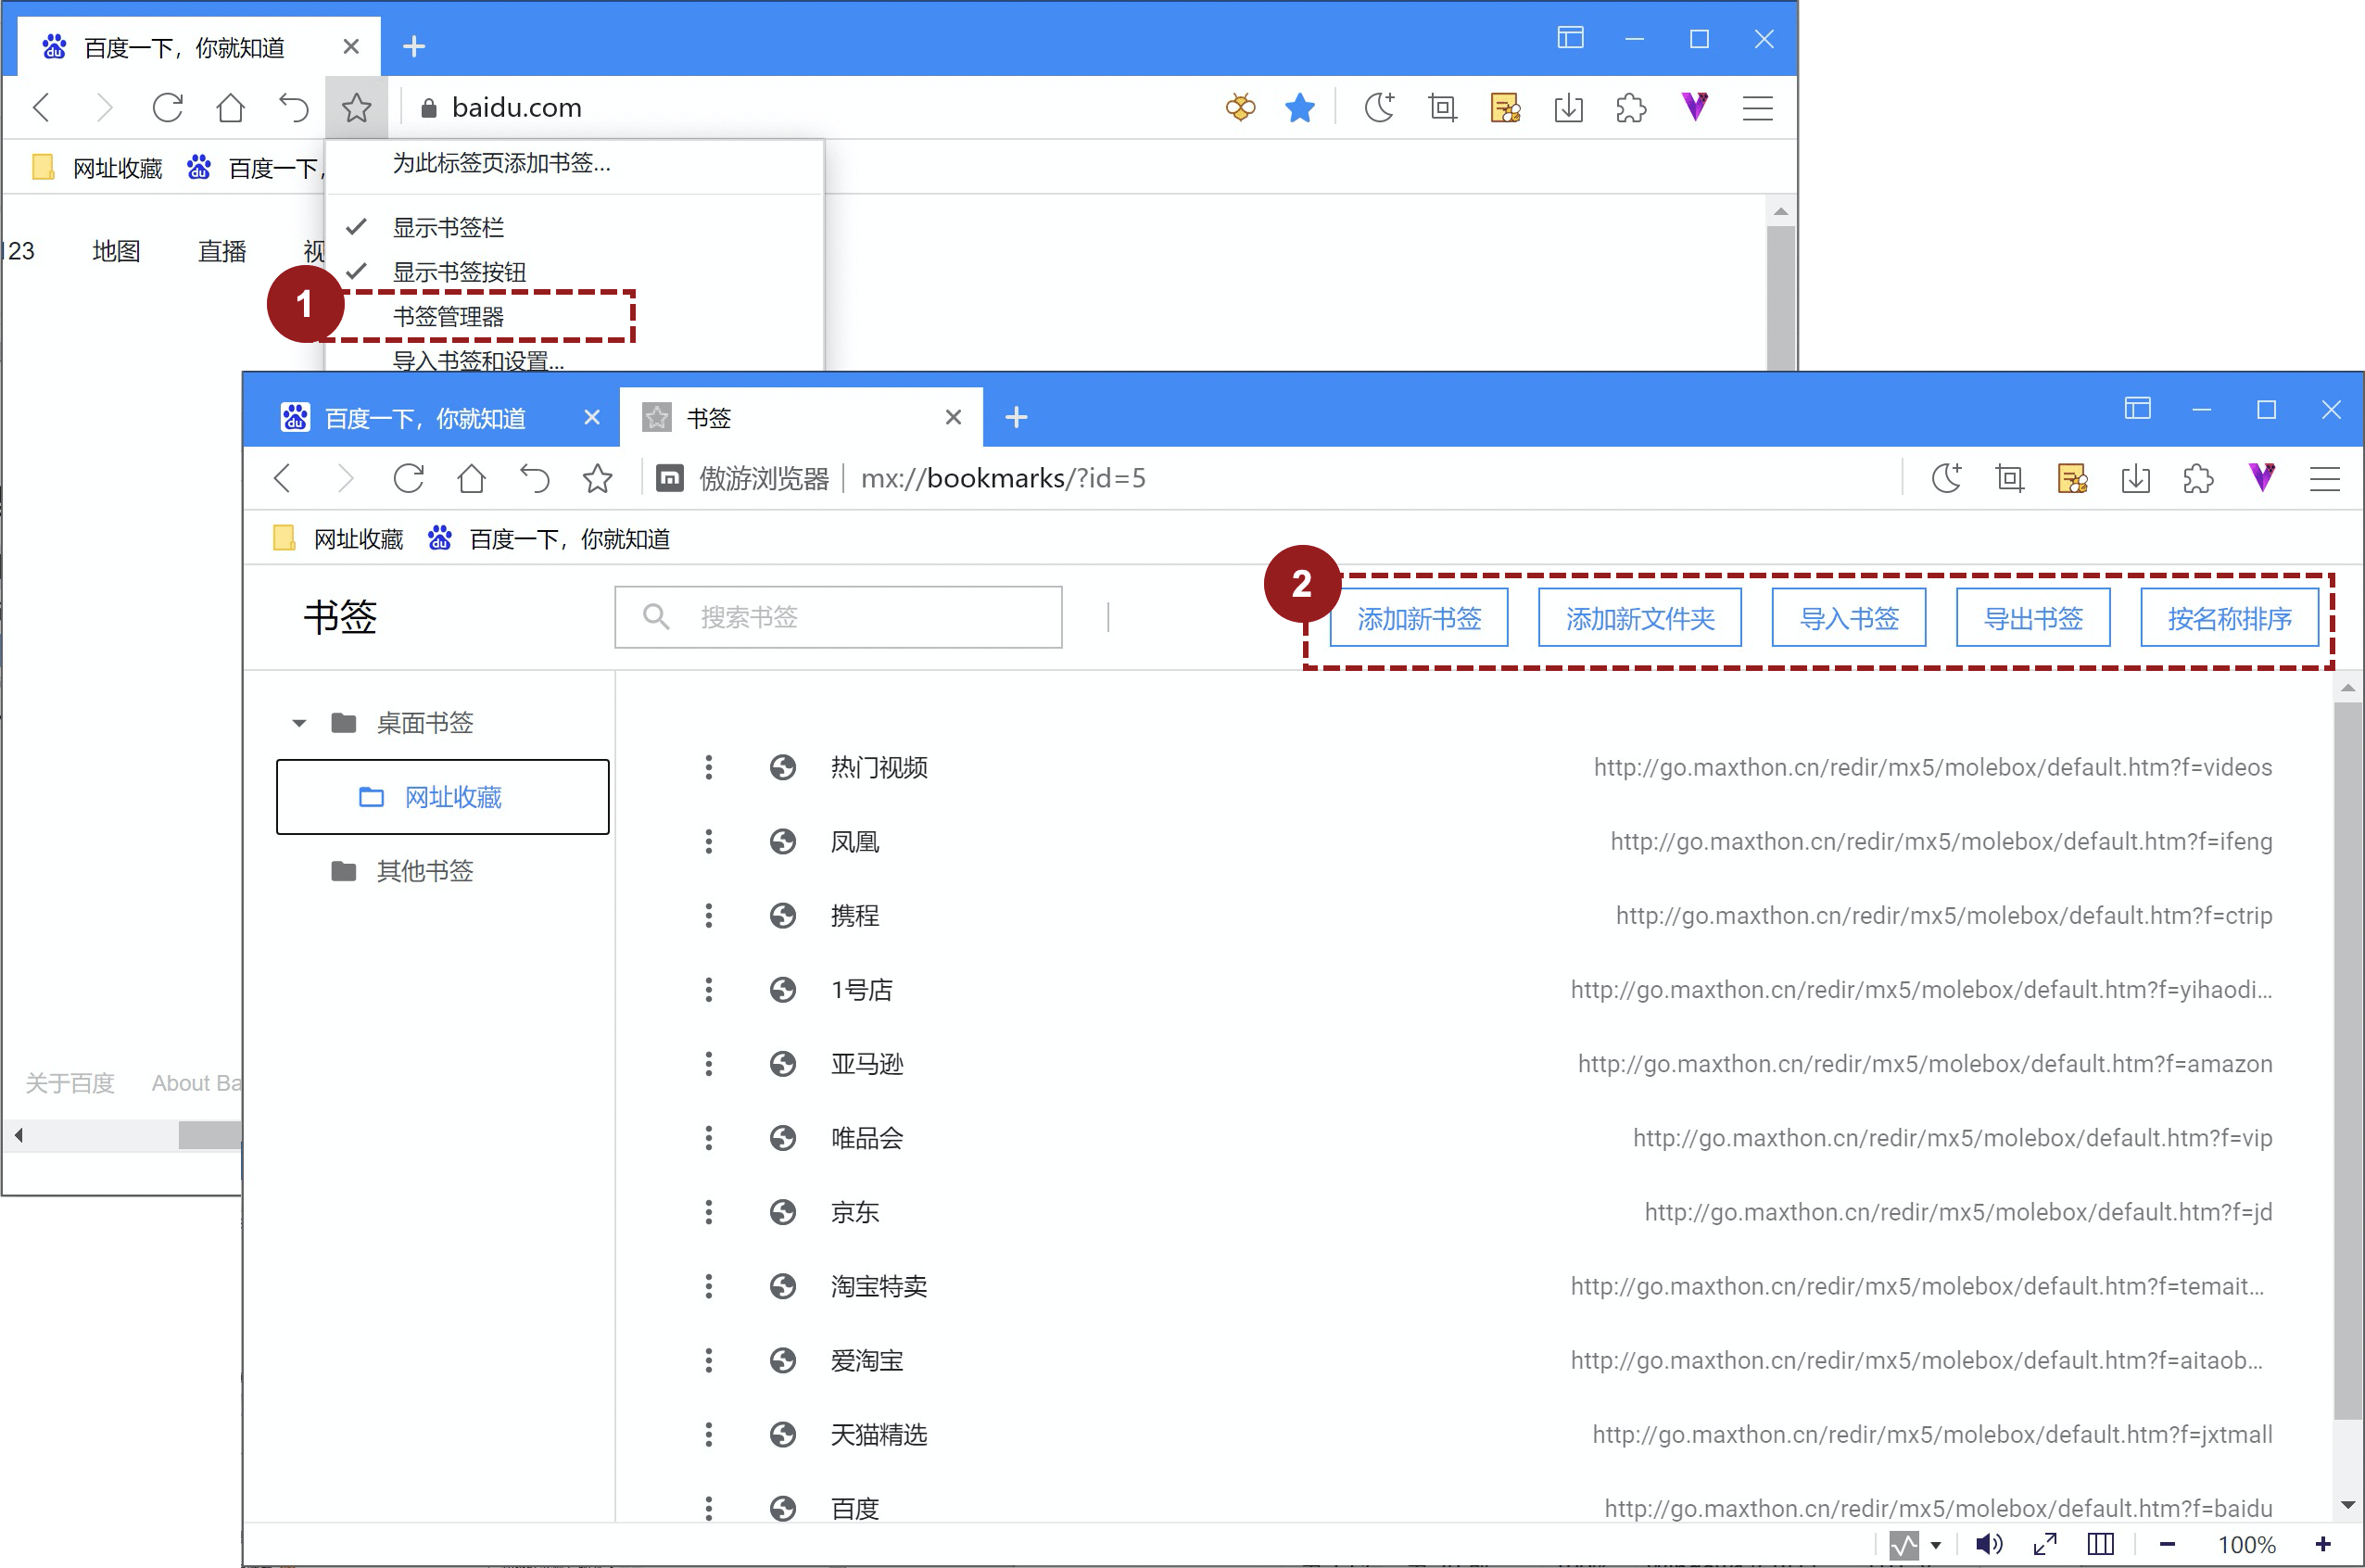Click fullscreen arrows icon in status bar
The width and height of the screenshot is (2365, 1568).
click(x=2045, y=1544)
